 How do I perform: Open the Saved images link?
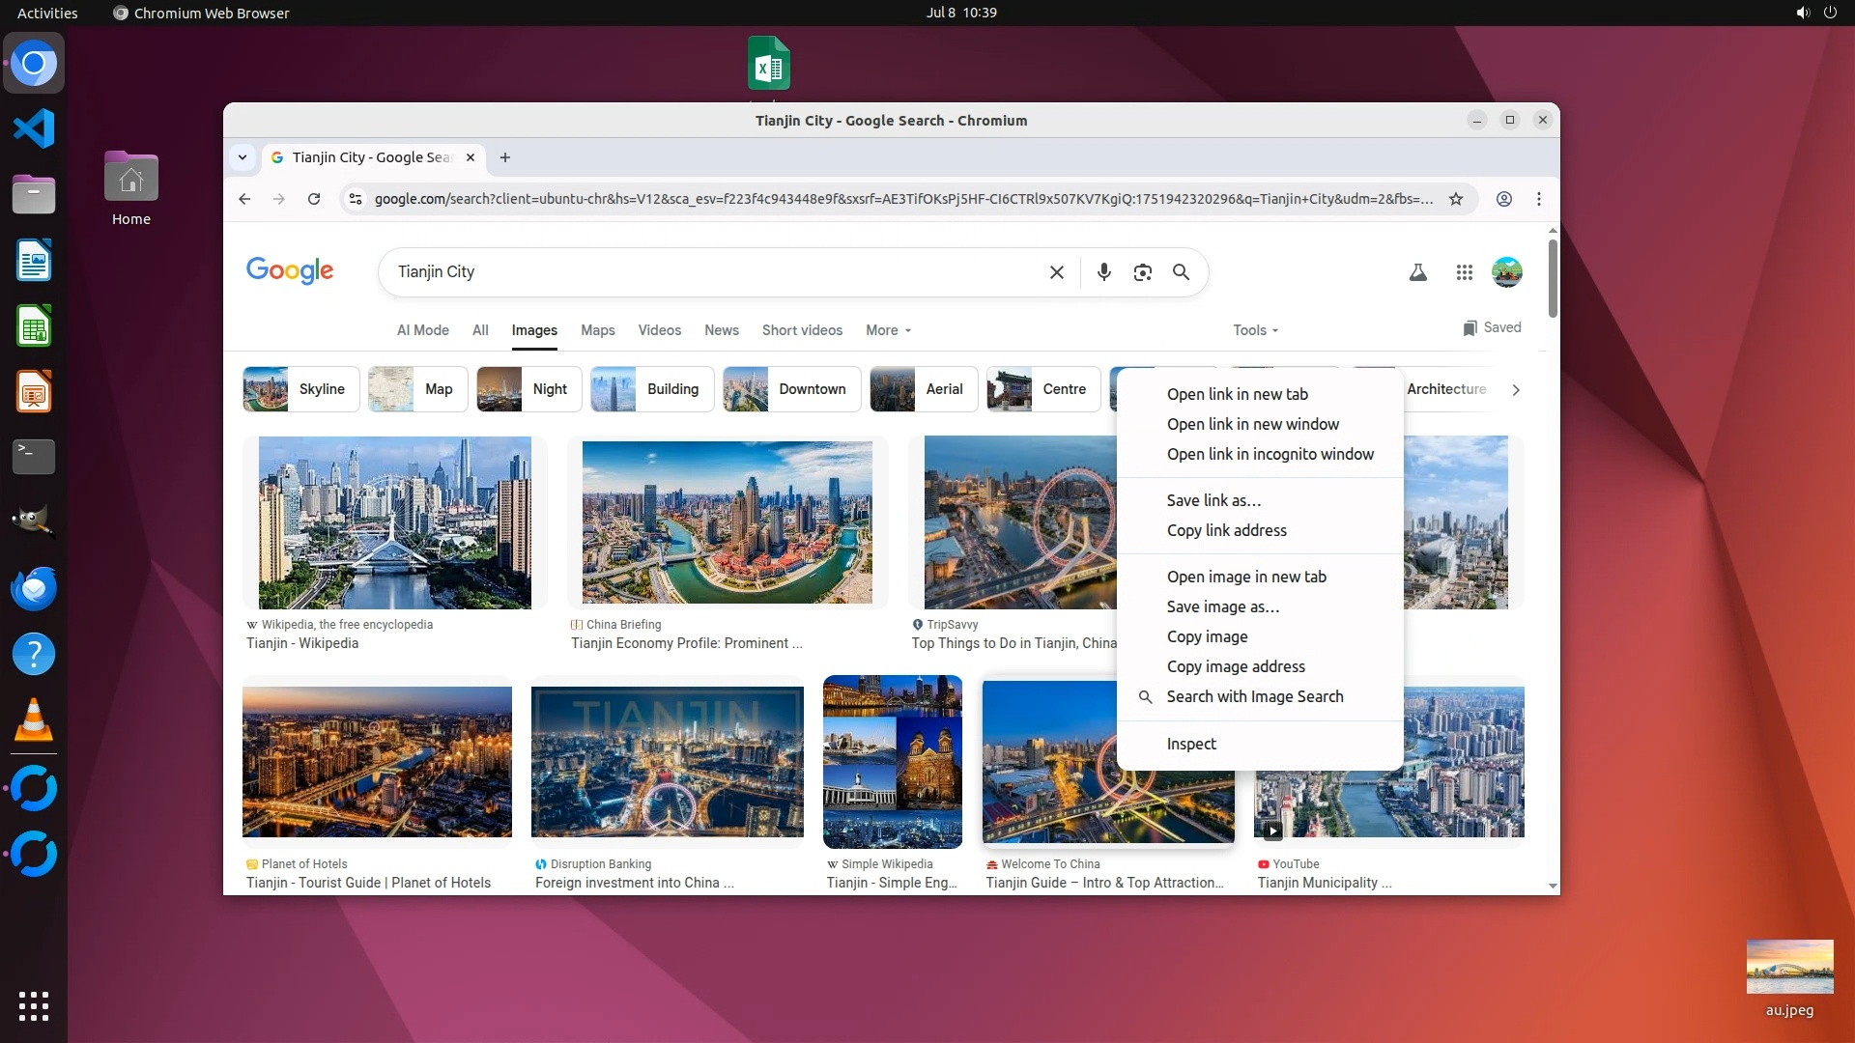coord(1492,328)
